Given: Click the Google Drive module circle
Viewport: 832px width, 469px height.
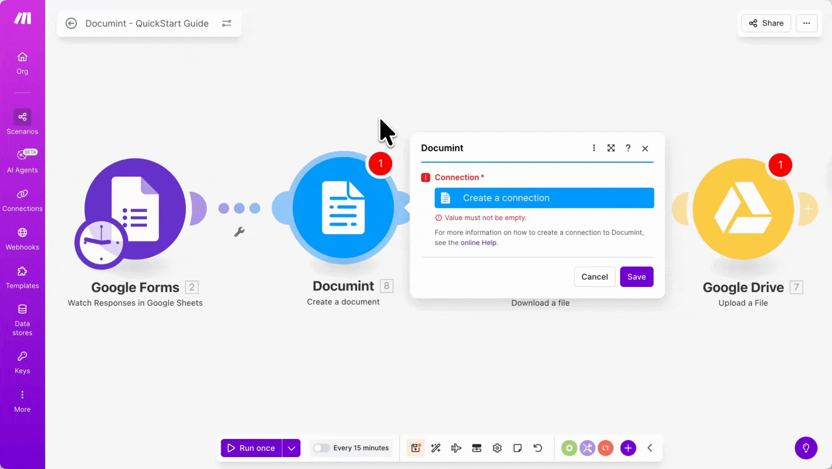Looking at the screenshot, I should pyautogui.click(x=743, y=209).
